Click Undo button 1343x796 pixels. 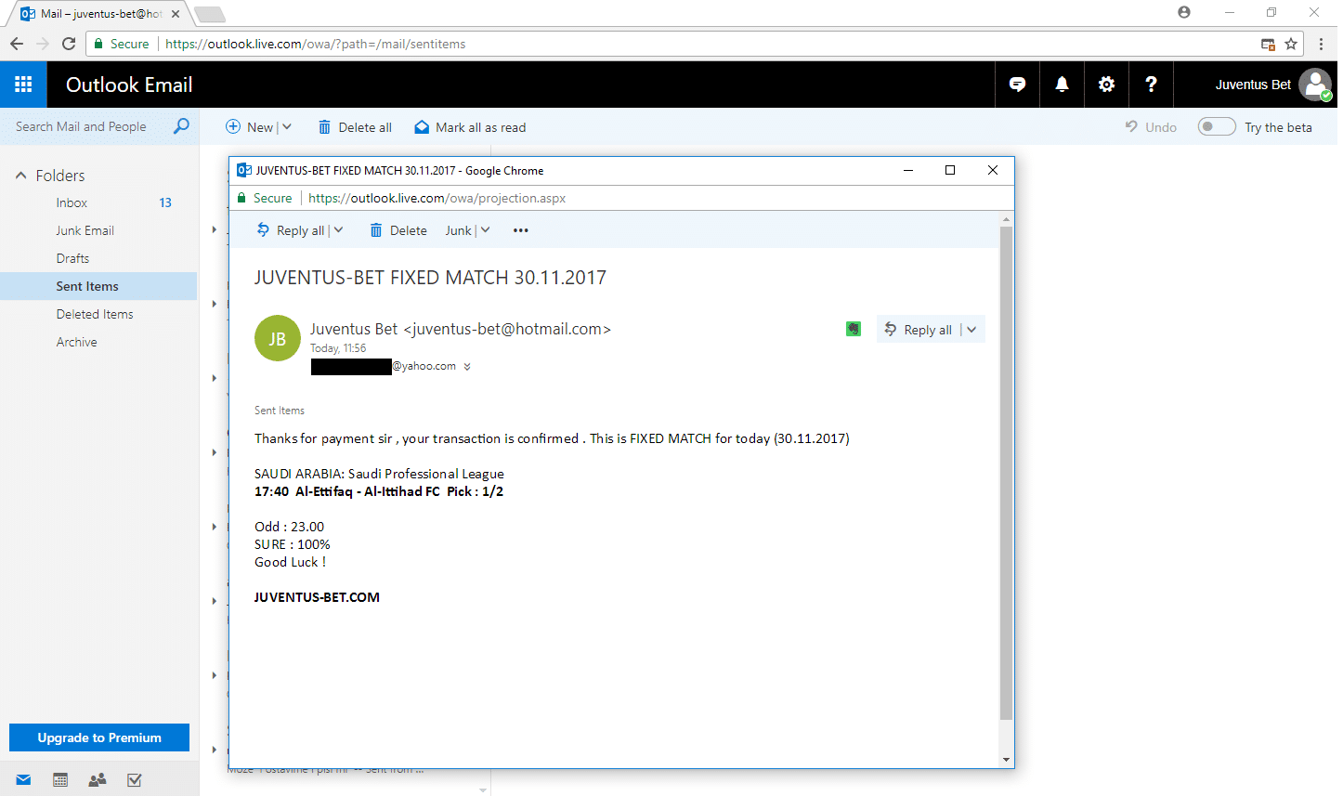click(1151, 127)
